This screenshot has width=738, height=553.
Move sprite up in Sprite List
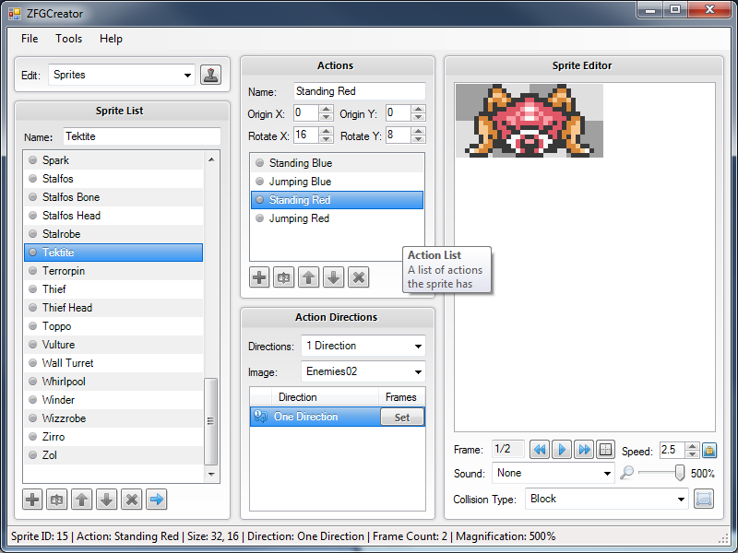[x=82, y=500]
